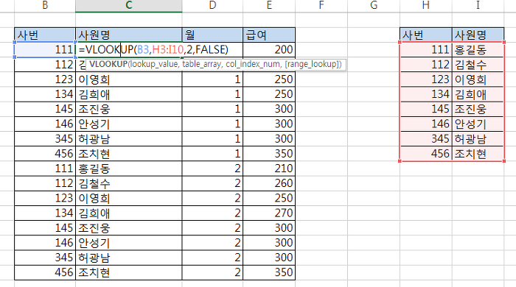Select 이영희 cell in column I
Screen dimensions: 516x287
(x=478, y=79)
